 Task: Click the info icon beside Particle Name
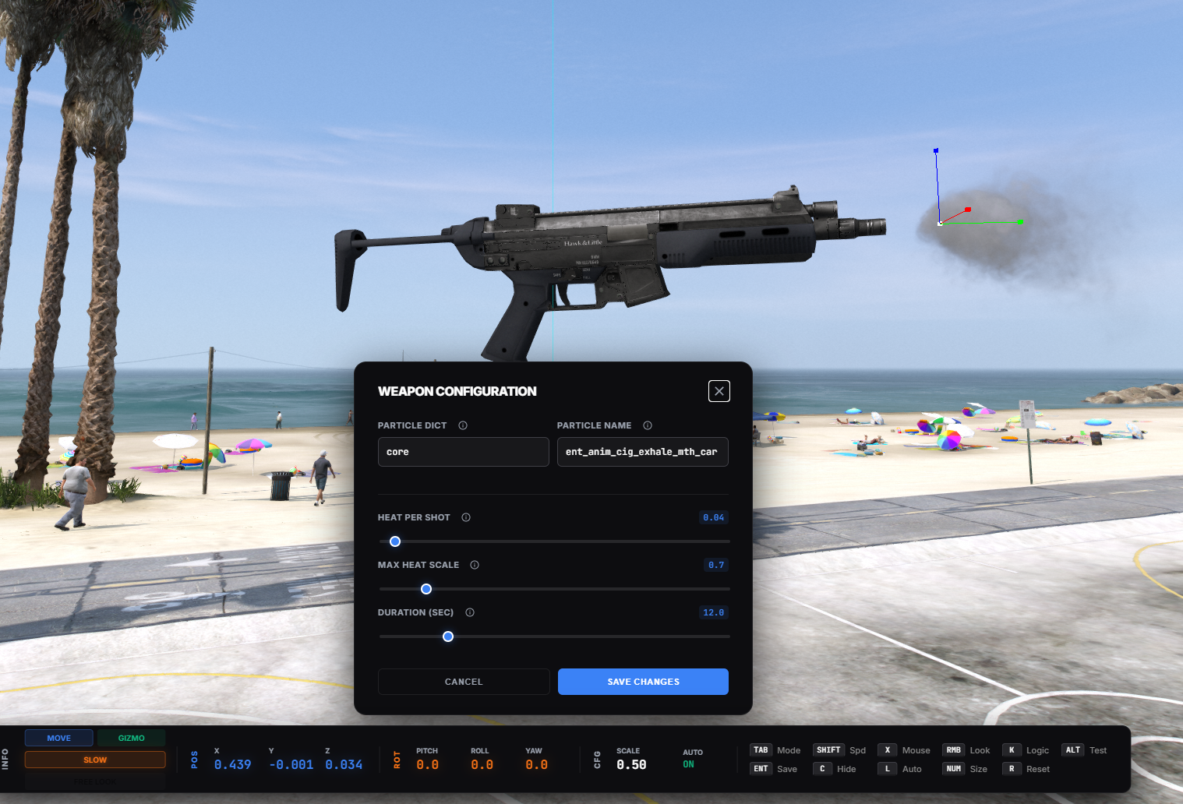[648, 425]
